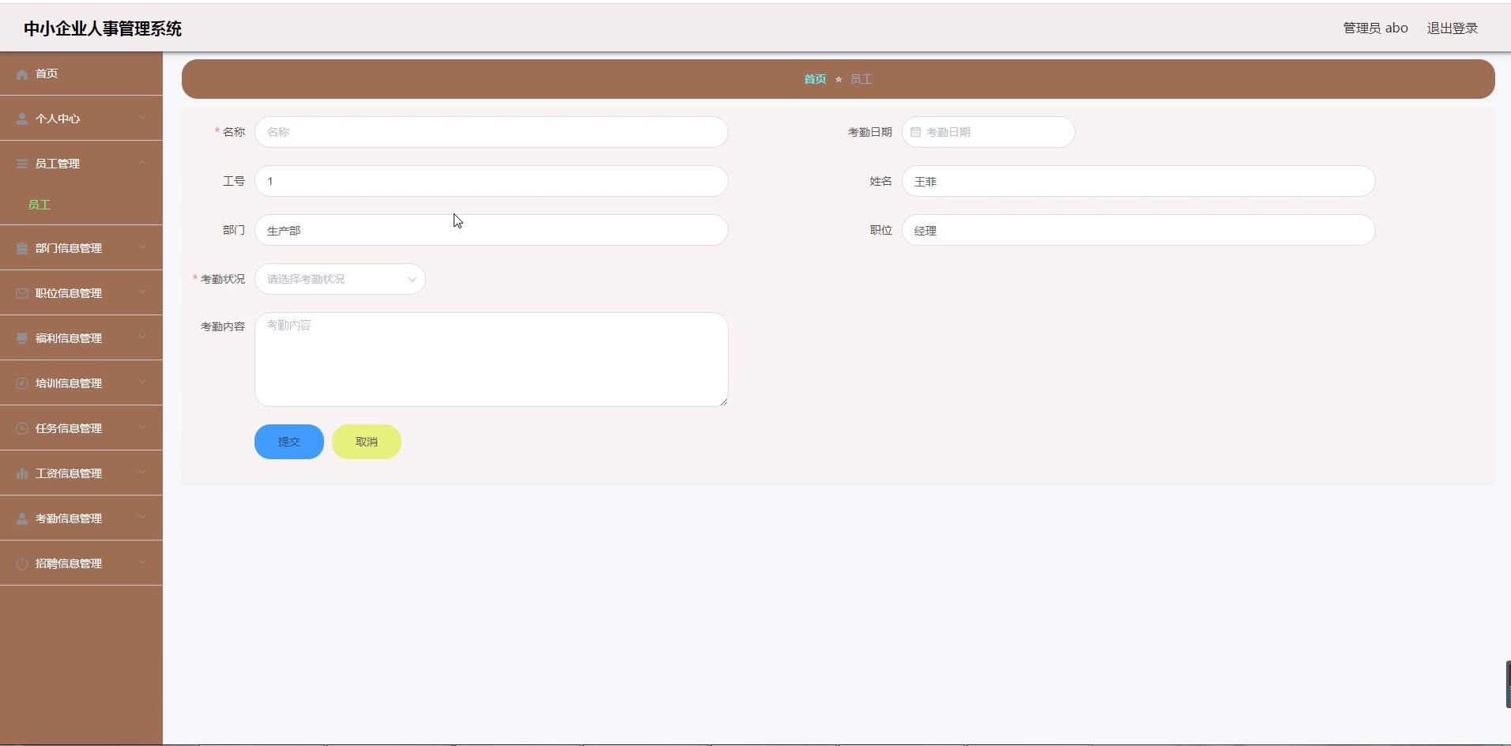
Task: Click the yellow 取消 button
Action: [x=366, y=442]
